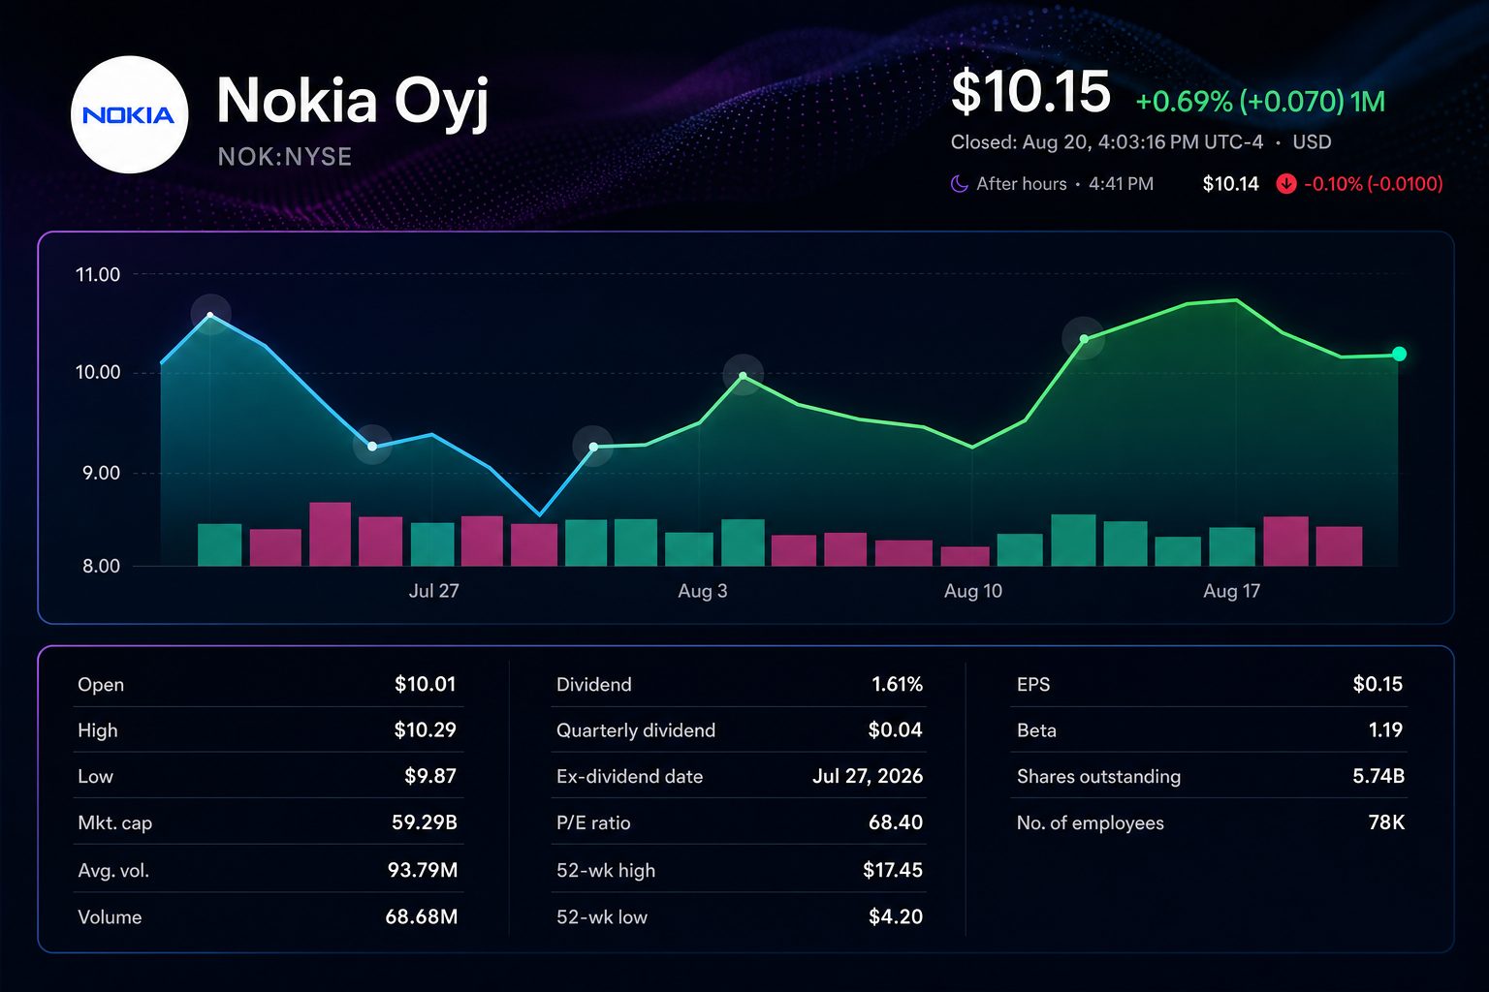Click the Aug 3 date axis label
The width and height of the screenshot is (1489, 992).
(x=703, y=591)
